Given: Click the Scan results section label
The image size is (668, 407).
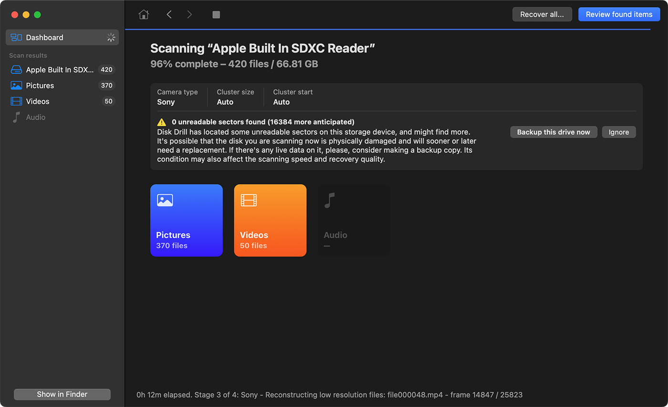Looking at the screenshot, I should point(28,55).
